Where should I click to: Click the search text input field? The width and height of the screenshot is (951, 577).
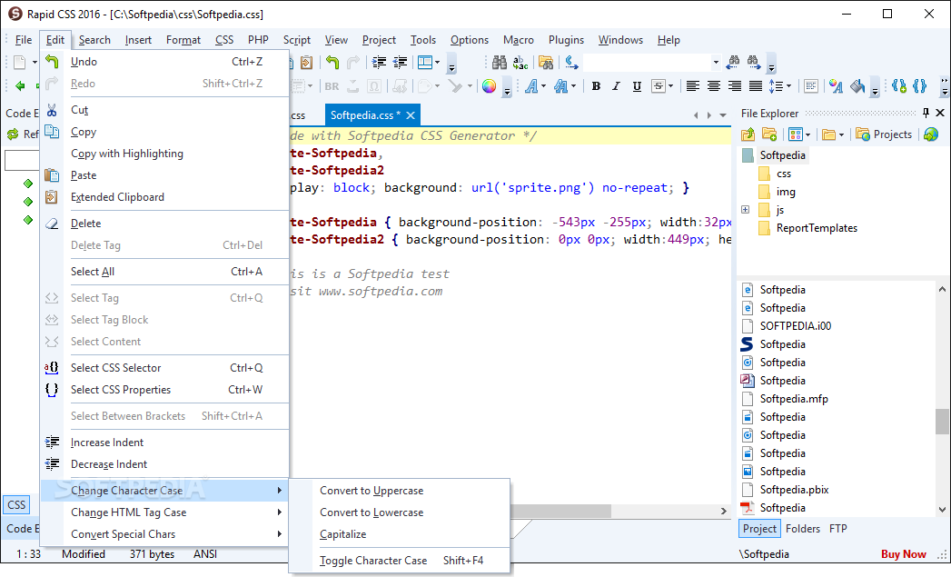(x=647, y=62)
